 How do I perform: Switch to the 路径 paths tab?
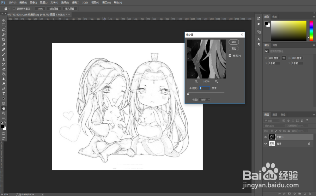tap(283, 114)
